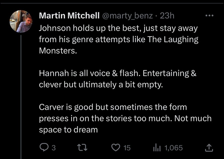Click the 'Carver is good' paragraph
224x159 pixels.
tap(125, 118)
